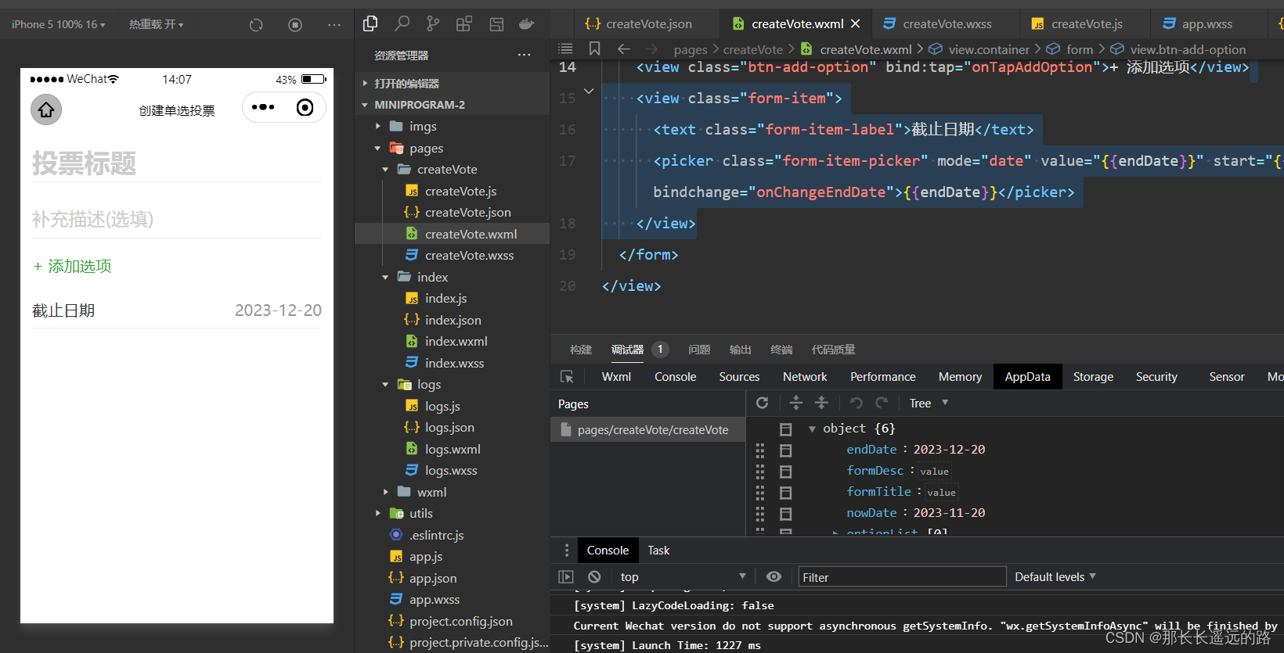Open the Source Control branch icon

[433, 23]
